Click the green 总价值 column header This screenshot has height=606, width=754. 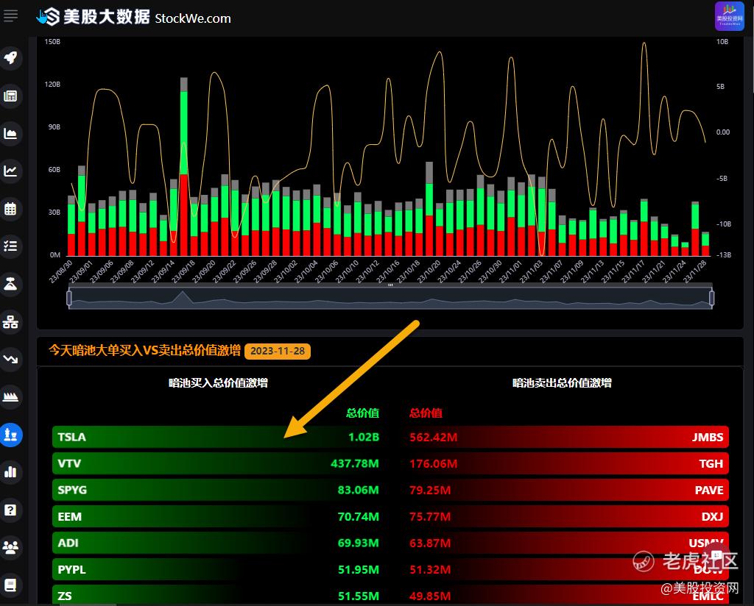(x=362, y=413)
